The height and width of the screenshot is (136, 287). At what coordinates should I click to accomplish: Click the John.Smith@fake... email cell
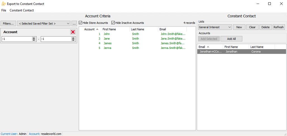(173, 34)
